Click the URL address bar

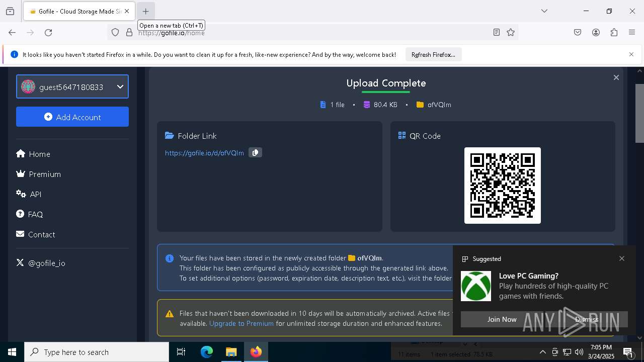click(x=312, y=33)
